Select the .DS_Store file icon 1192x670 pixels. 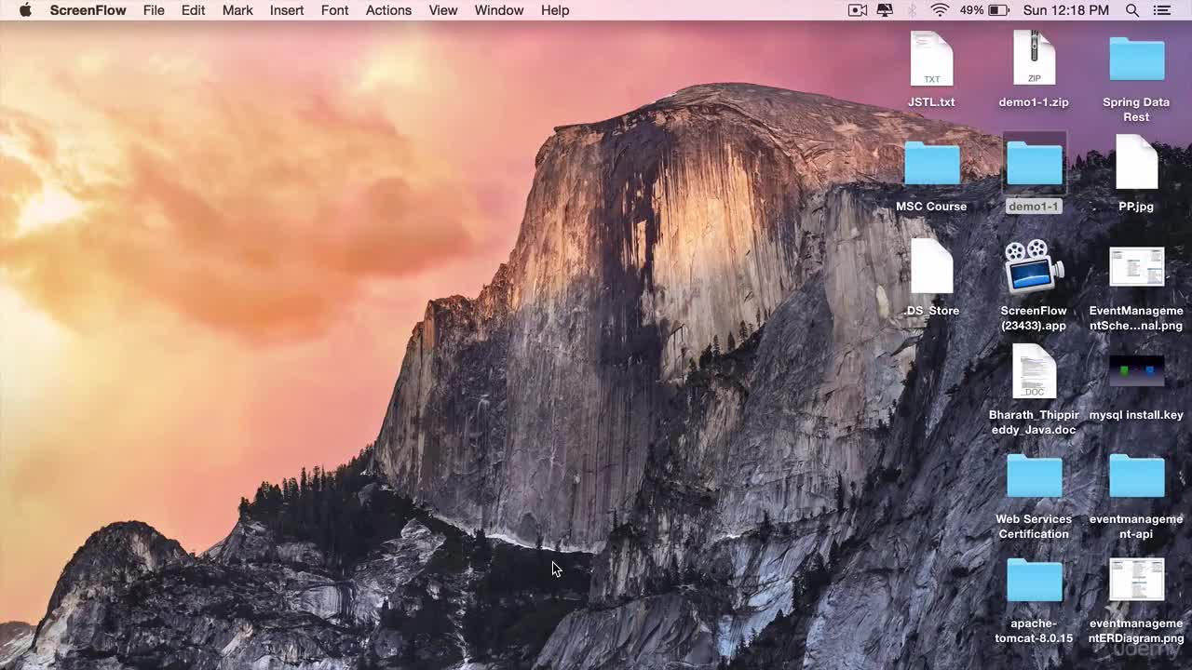tap(931, 267)
